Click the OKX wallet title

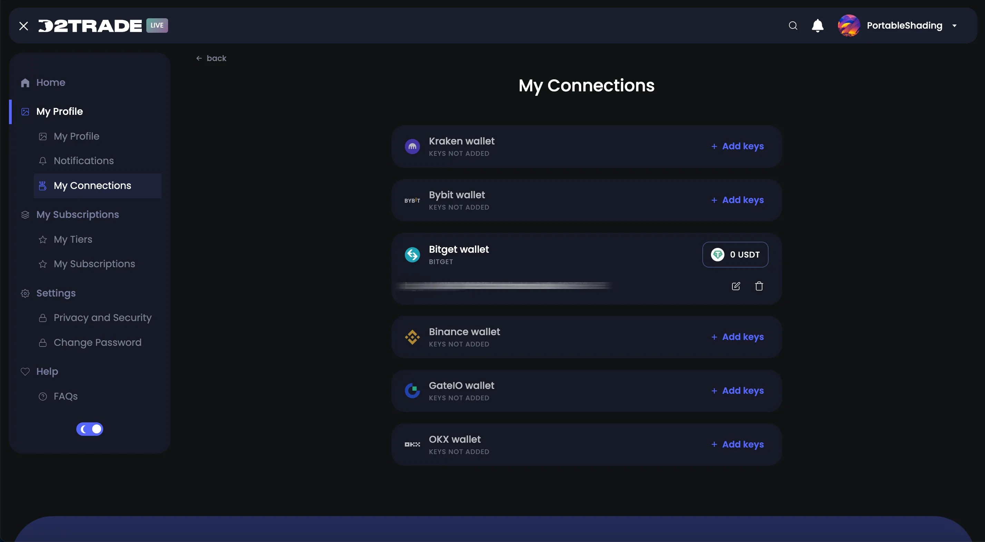coord(455,439)
